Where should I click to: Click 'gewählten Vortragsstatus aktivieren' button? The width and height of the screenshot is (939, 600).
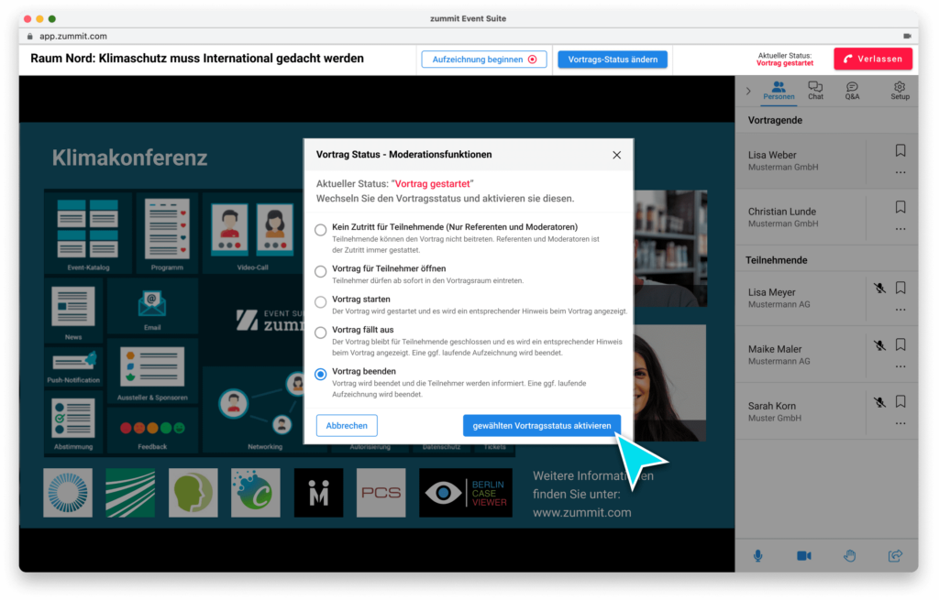click(542, 425)
